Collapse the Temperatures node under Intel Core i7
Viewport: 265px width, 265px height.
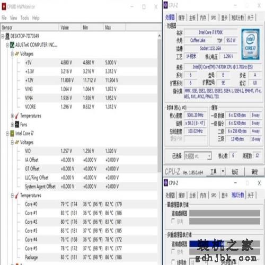[x=12, y=196]
